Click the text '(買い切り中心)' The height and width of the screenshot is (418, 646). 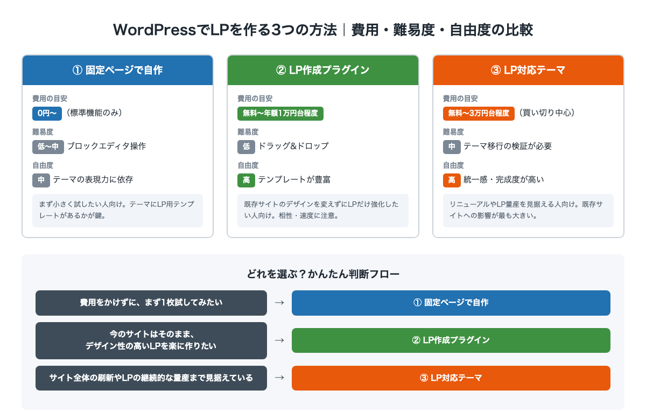coord(547,113)
